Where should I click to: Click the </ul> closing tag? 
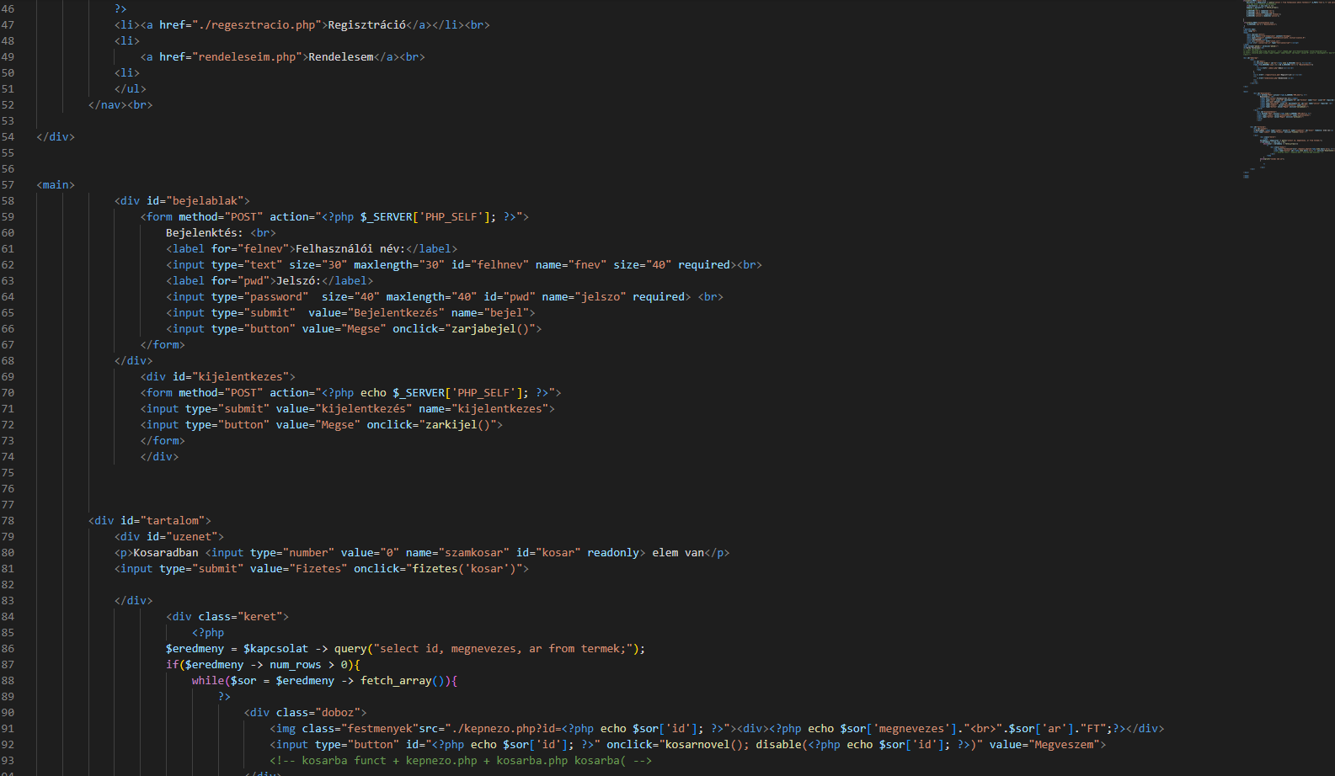[x=131, y=89]
